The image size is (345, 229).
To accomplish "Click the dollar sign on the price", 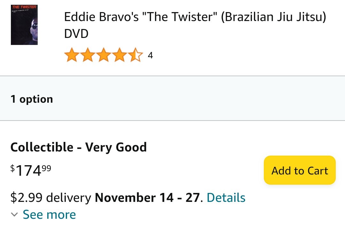I will click(12, 168).
